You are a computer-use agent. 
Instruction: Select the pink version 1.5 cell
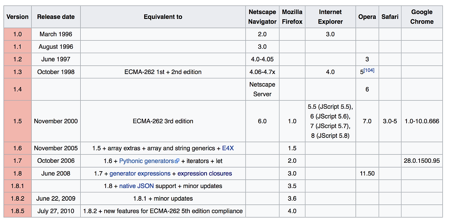pyautogui.click(x=18, y=121)
